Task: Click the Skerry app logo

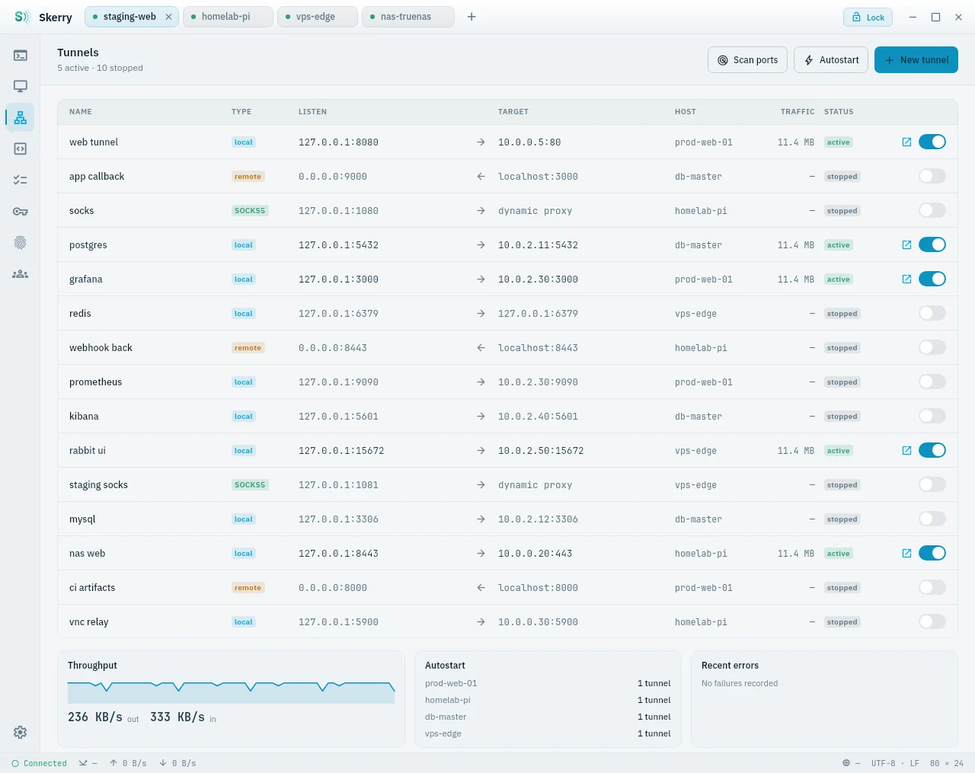Action: tap(22, 17)
